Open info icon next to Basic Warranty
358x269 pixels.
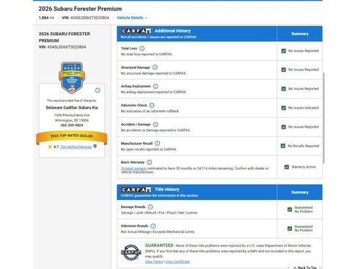pyautogui.click(x=150, y=162)
